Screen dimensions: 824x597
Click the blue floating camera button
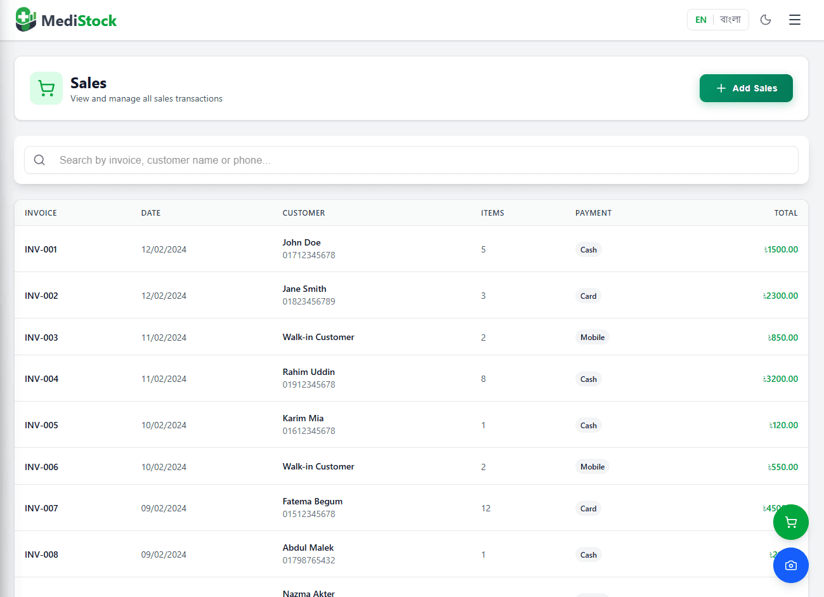790,565
